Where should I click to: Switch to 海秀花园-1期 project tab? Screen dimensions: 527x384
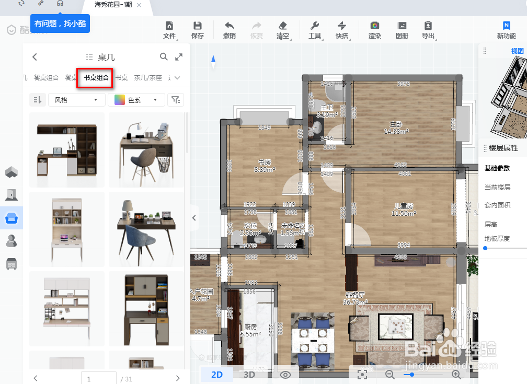(x=113, y=5)
